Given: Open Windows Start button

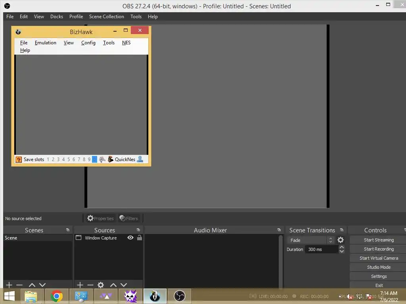Looking at the screenshot, I should tap(10, 296).
